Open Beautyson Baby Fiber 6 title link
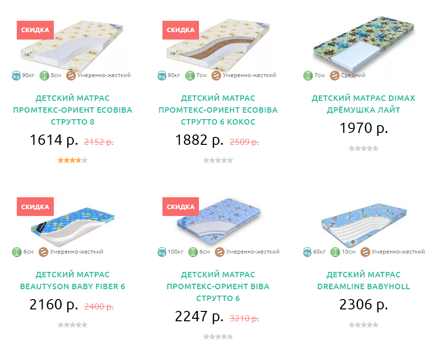 tap(73, 280)
